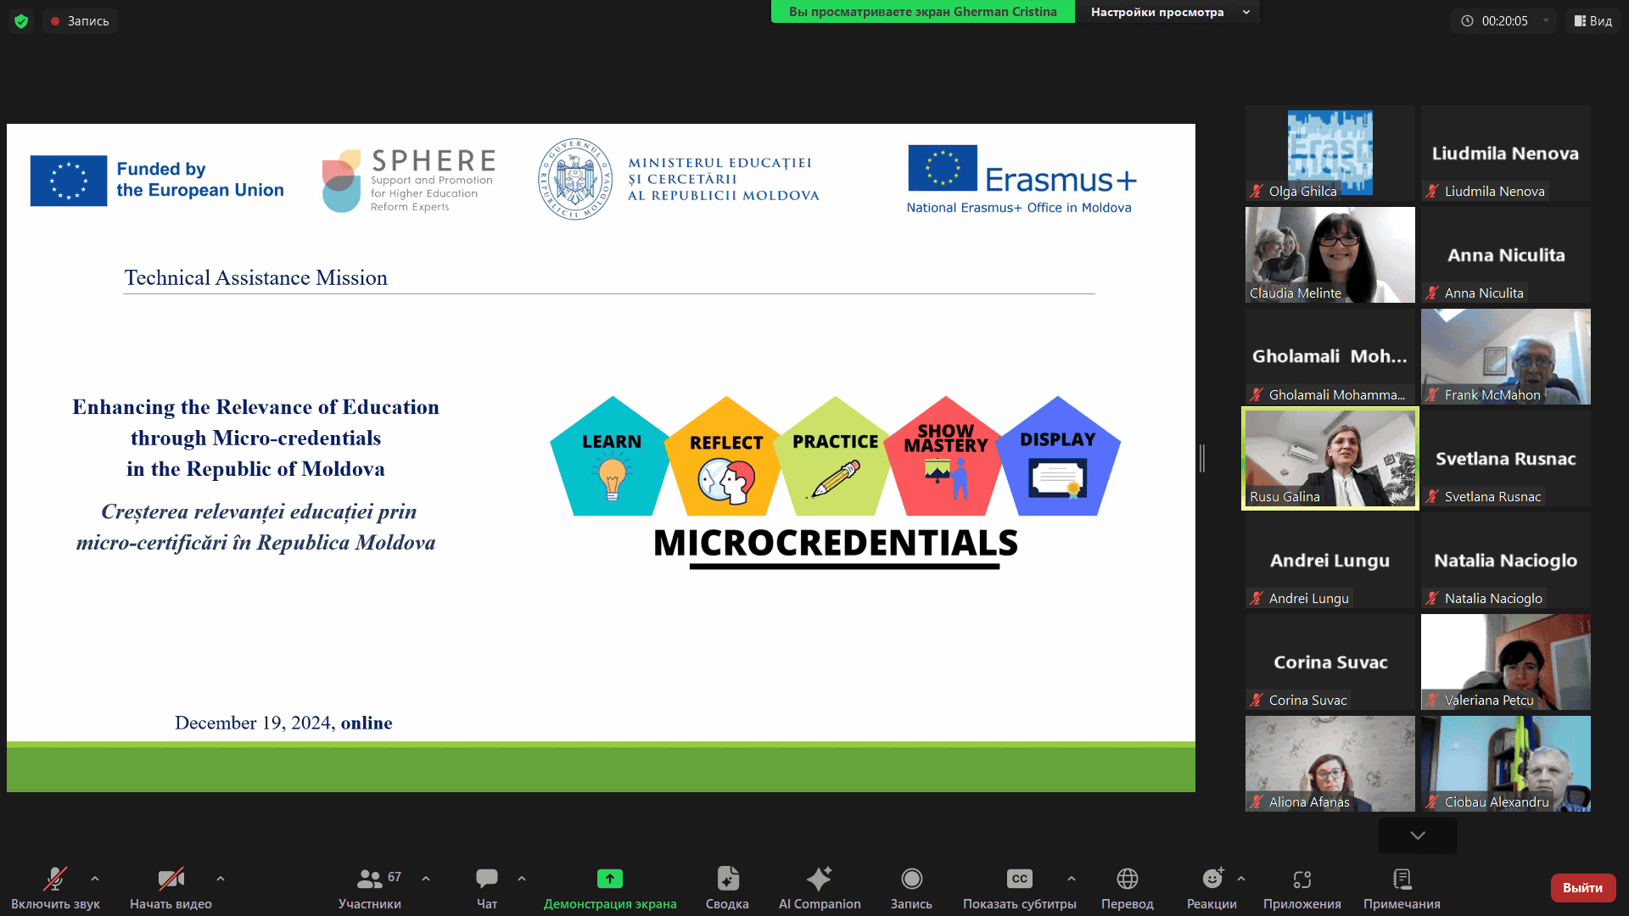The height and width of the screenshot is (916, 1629).
Task: Open the Приложения apps icon
Action: [x=1302, y=879]
